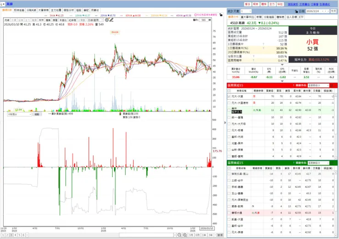Image resolution: width=339 pixels, height=239 pixels.
Task: Check the 元大-大里 broker checkbox
Action: tap(229, 96)
